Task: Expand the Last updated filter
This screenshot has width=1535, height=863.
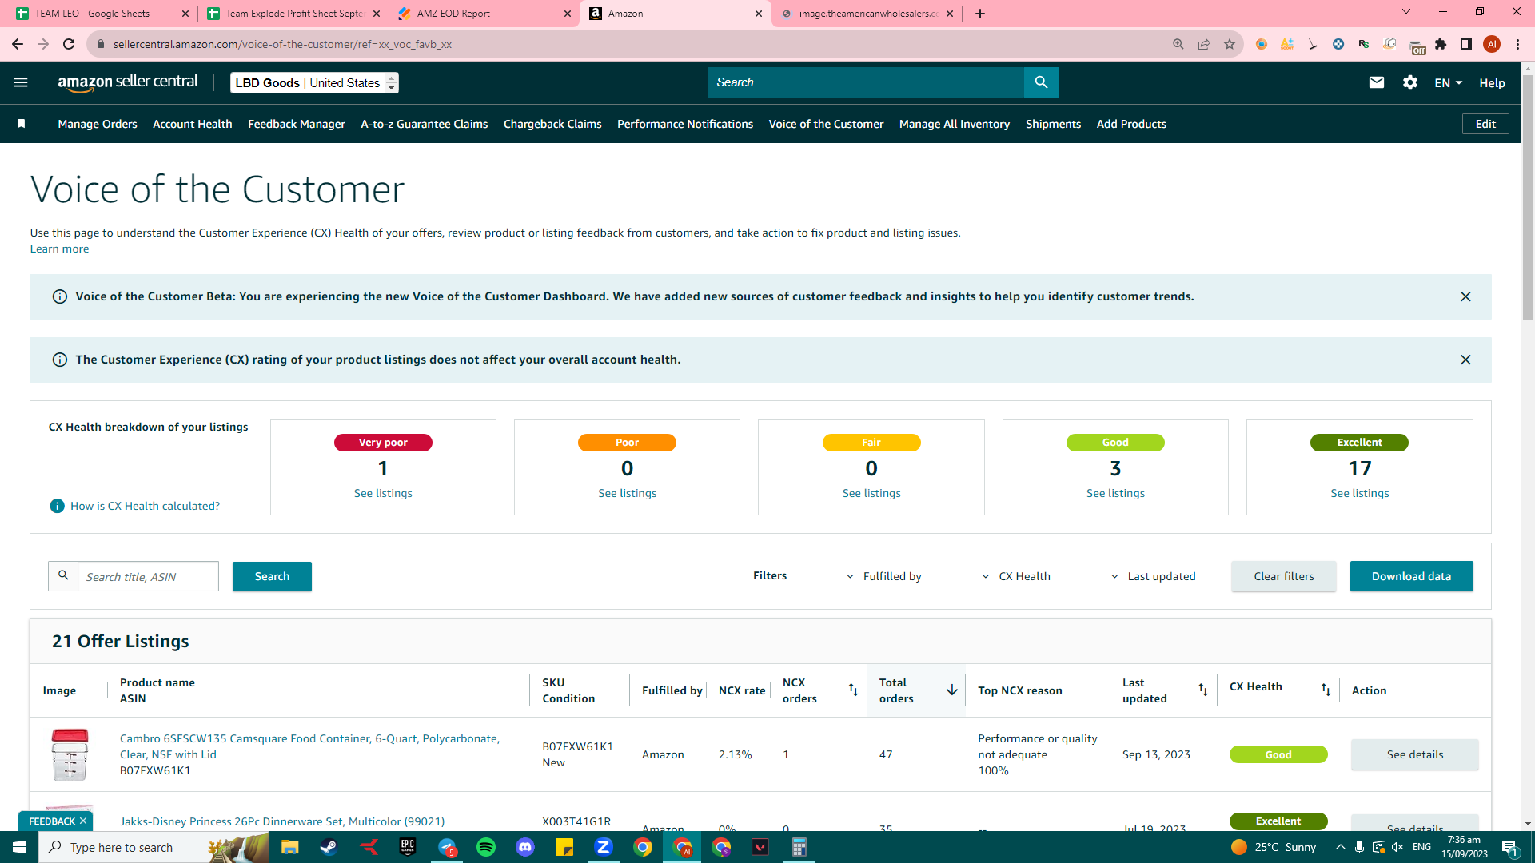Action: pos(1153,576)
